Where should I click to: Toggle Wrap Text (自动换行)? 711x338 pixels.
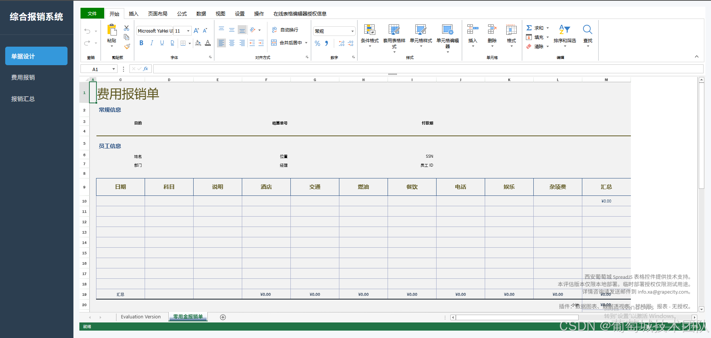[285, 30]
